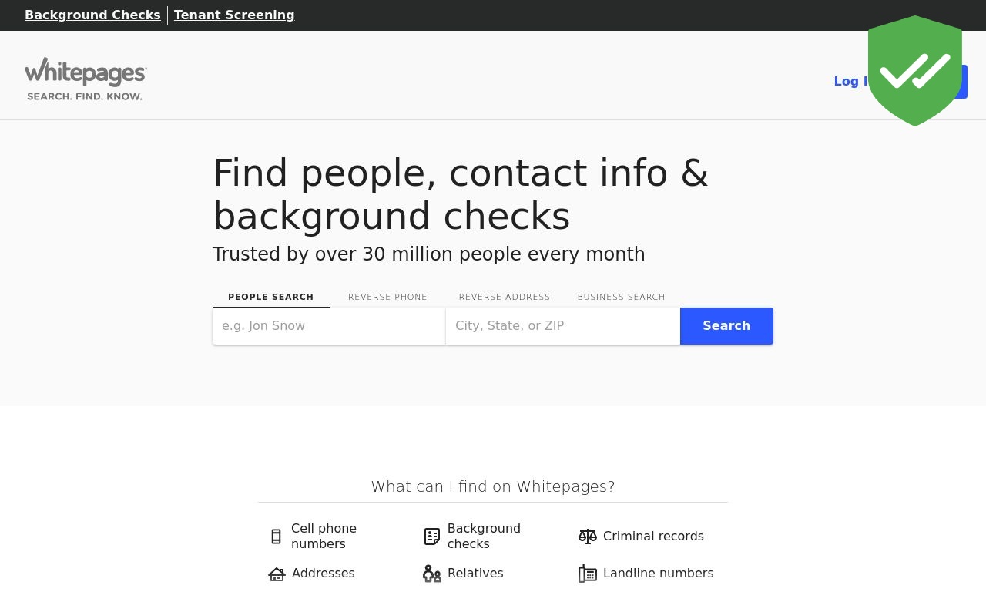The height and width of the screenshot is (592, 986).
Task: Select the People Search tab
Action: [271, 297]
